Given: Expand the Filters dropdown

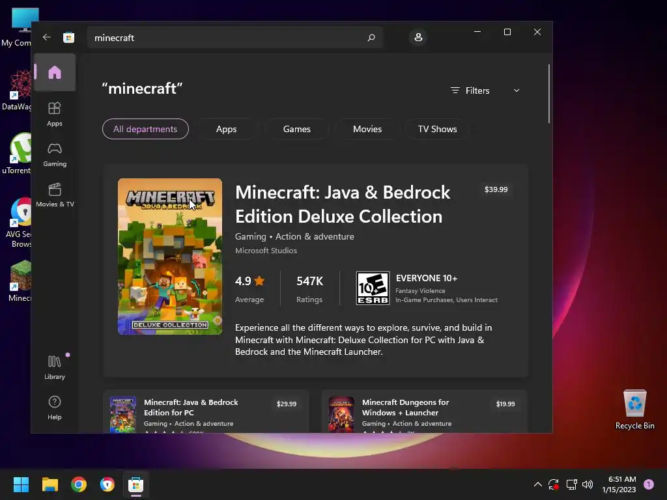Looking at the screenshot, I should 485,90.
